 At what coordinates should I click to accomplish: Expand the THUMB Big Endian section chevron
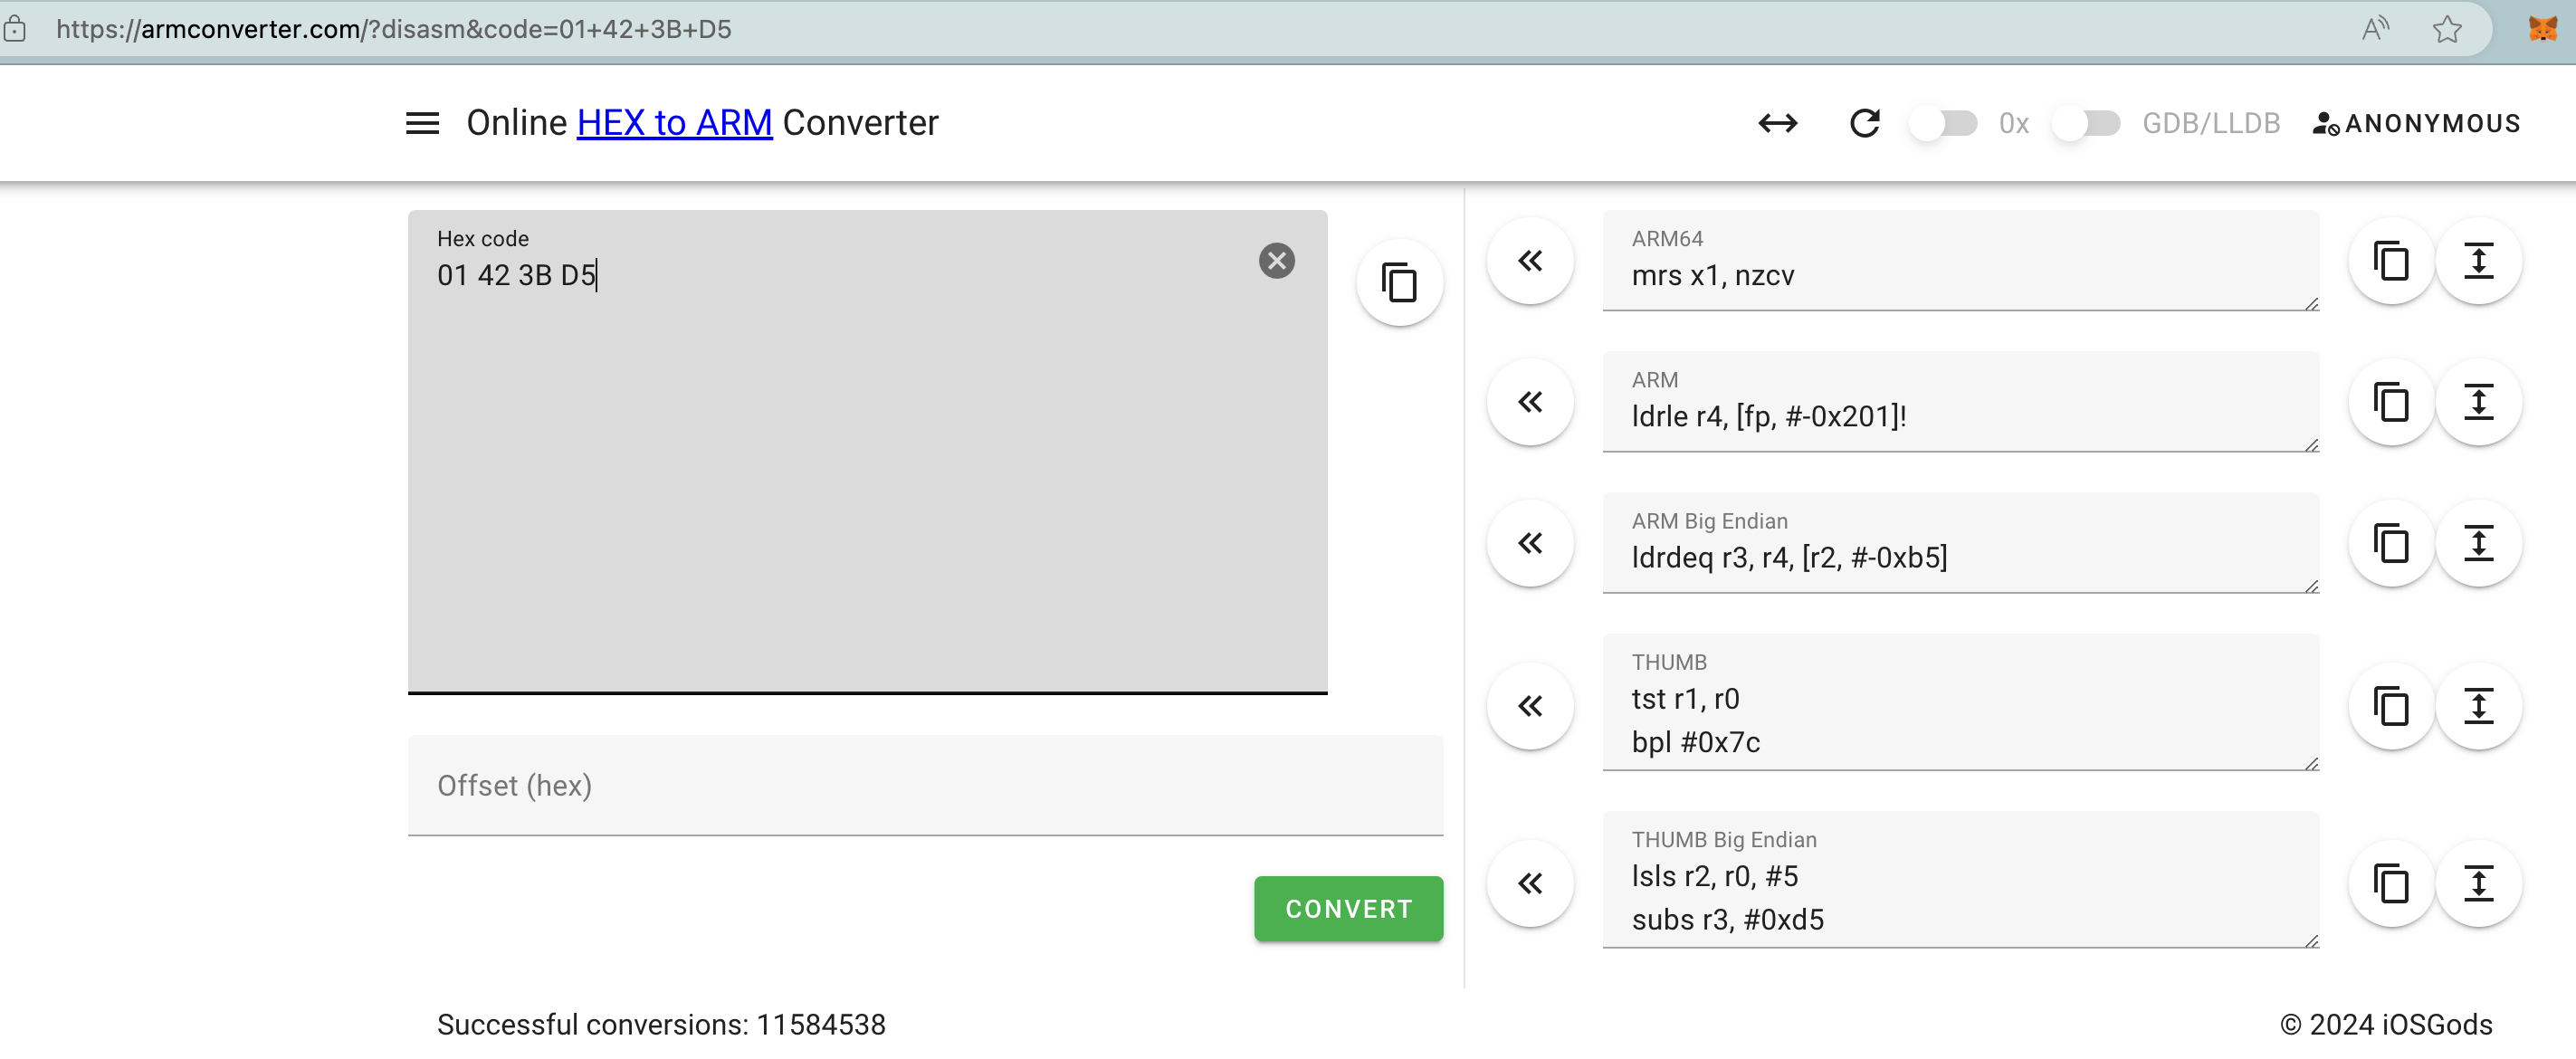point(1528,885)
